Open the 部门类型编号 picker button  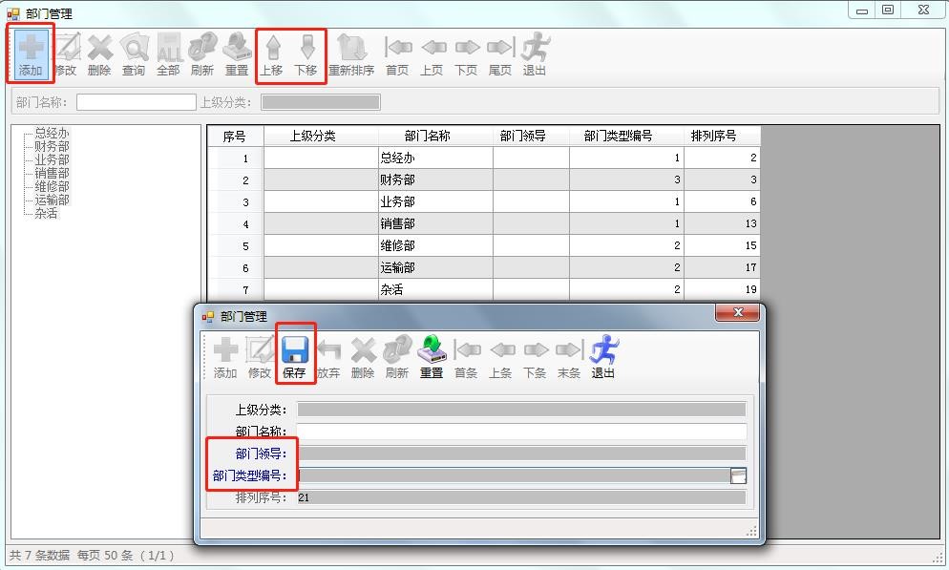(x=738, y=475)
